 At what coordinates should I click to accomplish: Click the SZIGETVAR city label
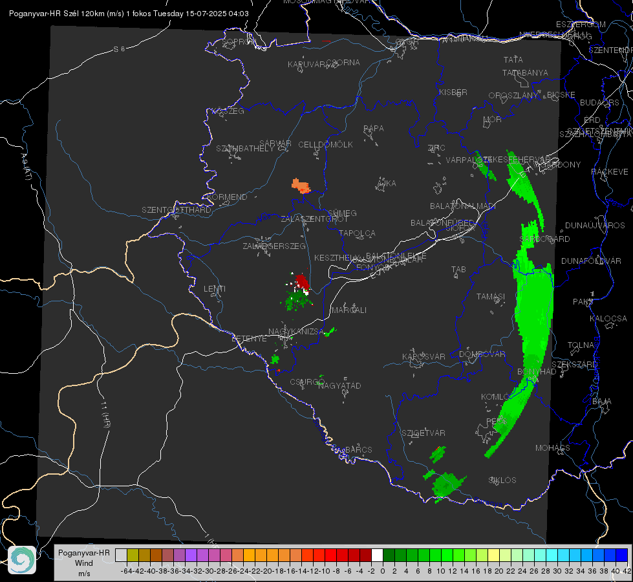(x=424, y=433)
